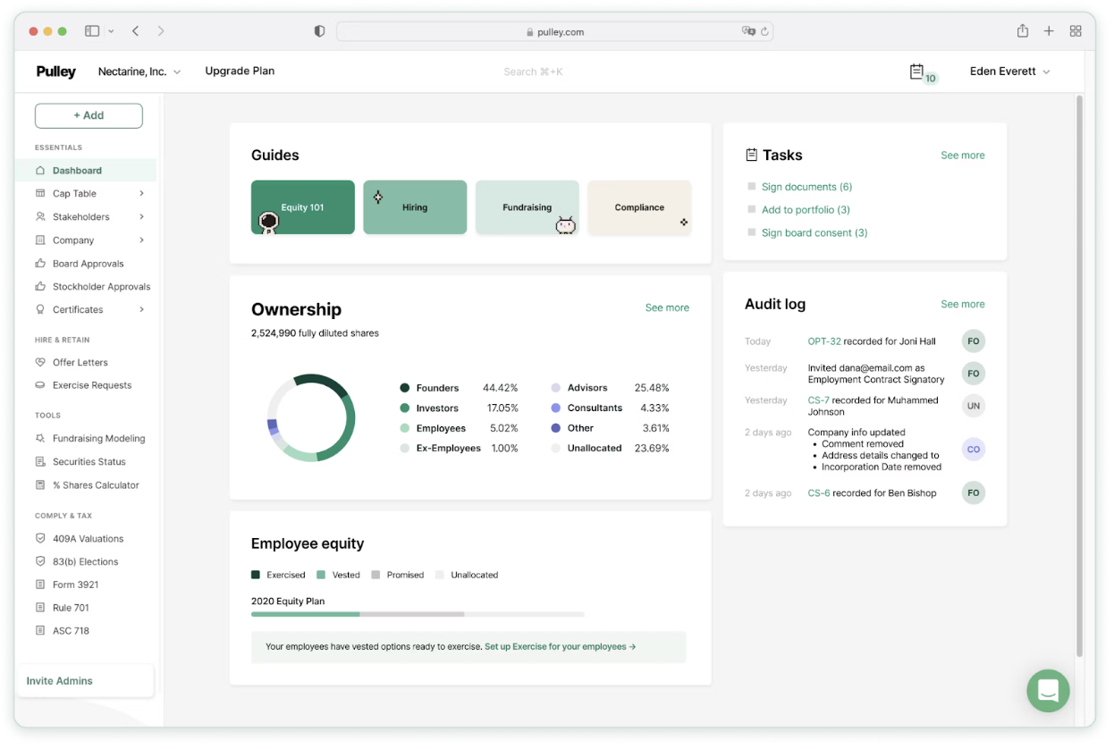This screenshot has width=1114, height=749.
Task: Go to Board Approvals in sidebar
Action: tap(88, 264)
